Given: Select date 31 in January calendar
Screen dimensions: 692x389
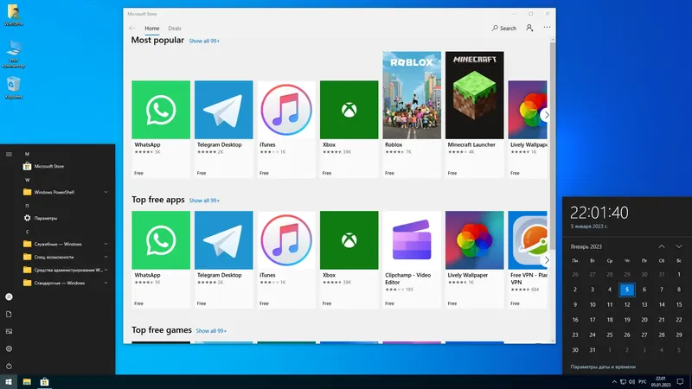Looking at the screenshot, I should pyautogui.click(x=593, y=350).
